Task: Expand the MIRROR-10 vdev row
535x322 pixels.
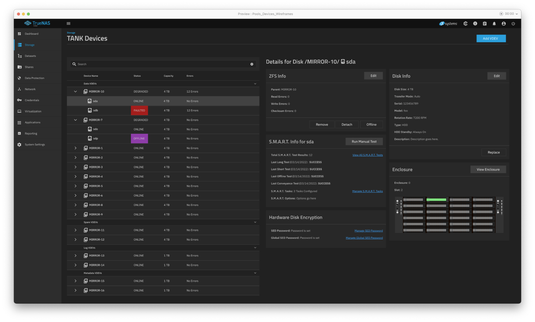Action: point(75,92)
